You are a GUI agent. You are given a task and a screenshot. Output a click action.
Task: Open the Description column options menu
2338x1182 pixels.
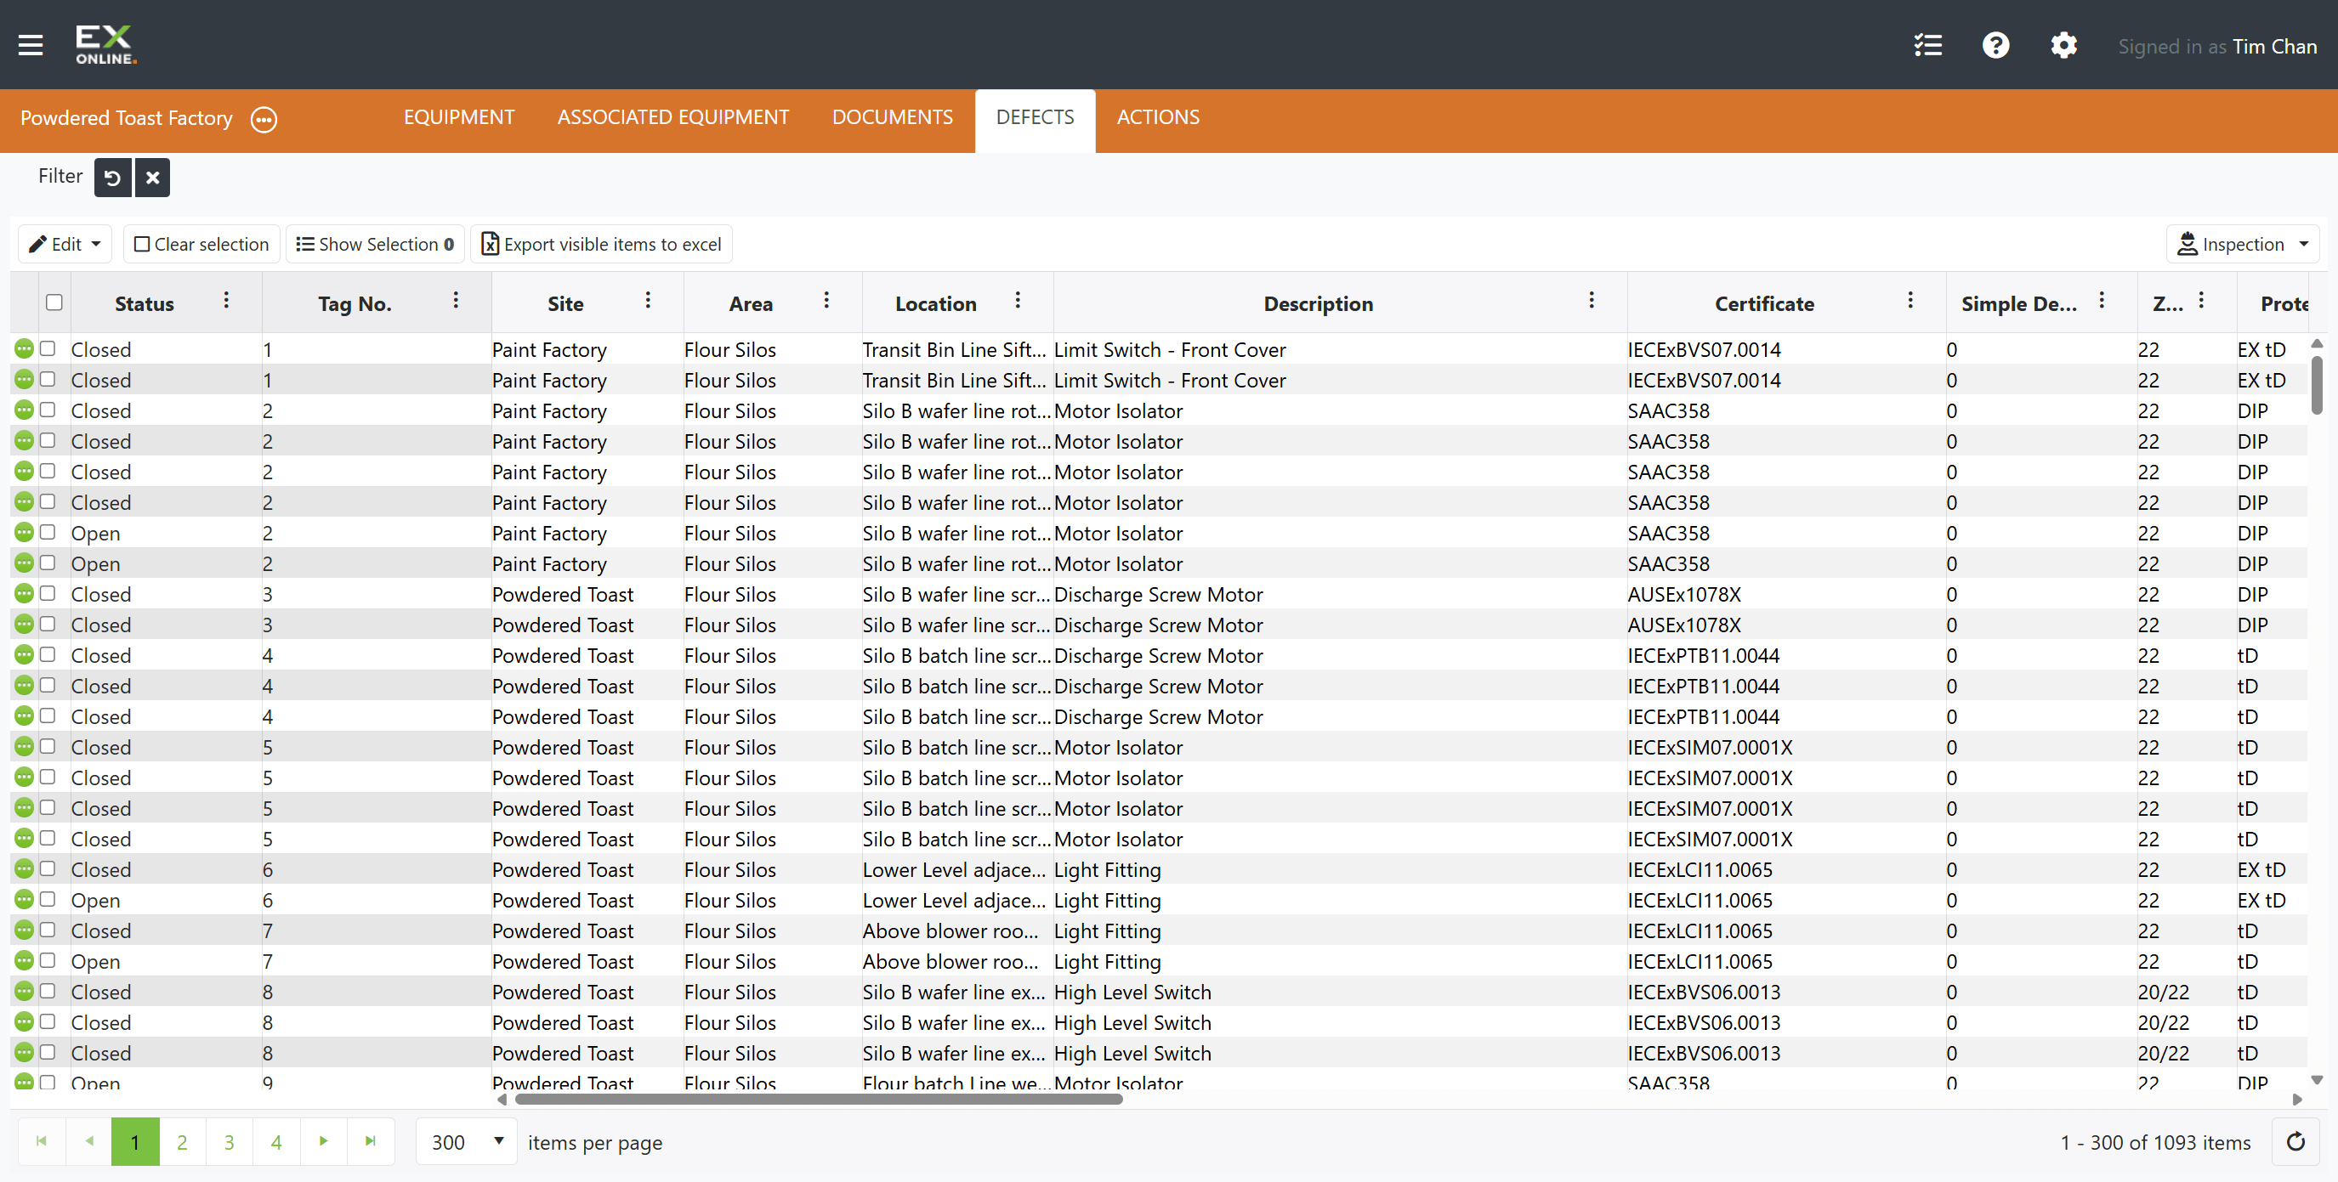[x=1590, y=300]
